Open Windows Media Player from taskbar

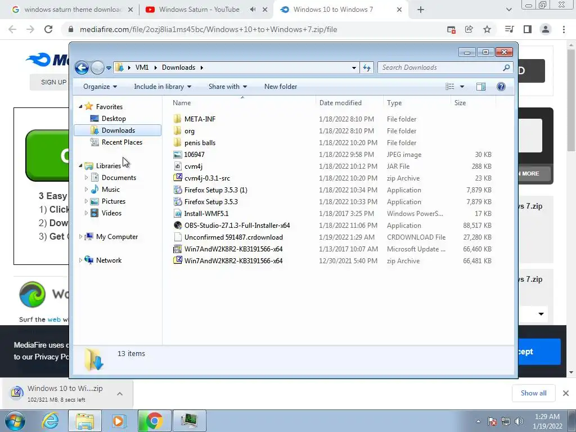pyautogui.click(x=119, y=421)
